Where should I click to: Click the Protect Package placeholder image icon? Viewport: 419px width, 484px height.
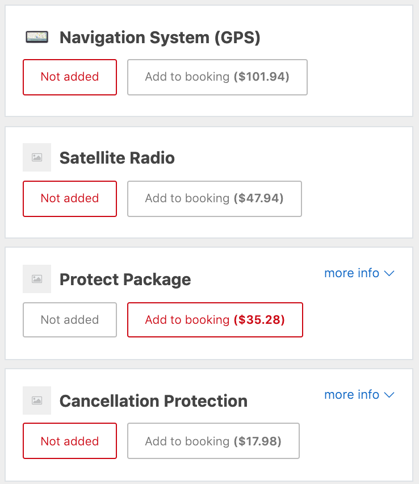[x=37, y=279]
